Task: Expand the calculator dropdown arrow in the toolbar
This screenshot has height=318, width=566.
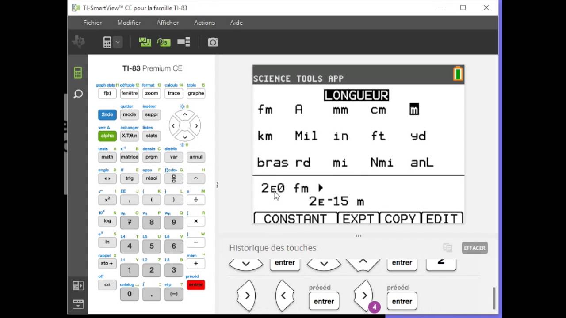Action: click(118, 42)
